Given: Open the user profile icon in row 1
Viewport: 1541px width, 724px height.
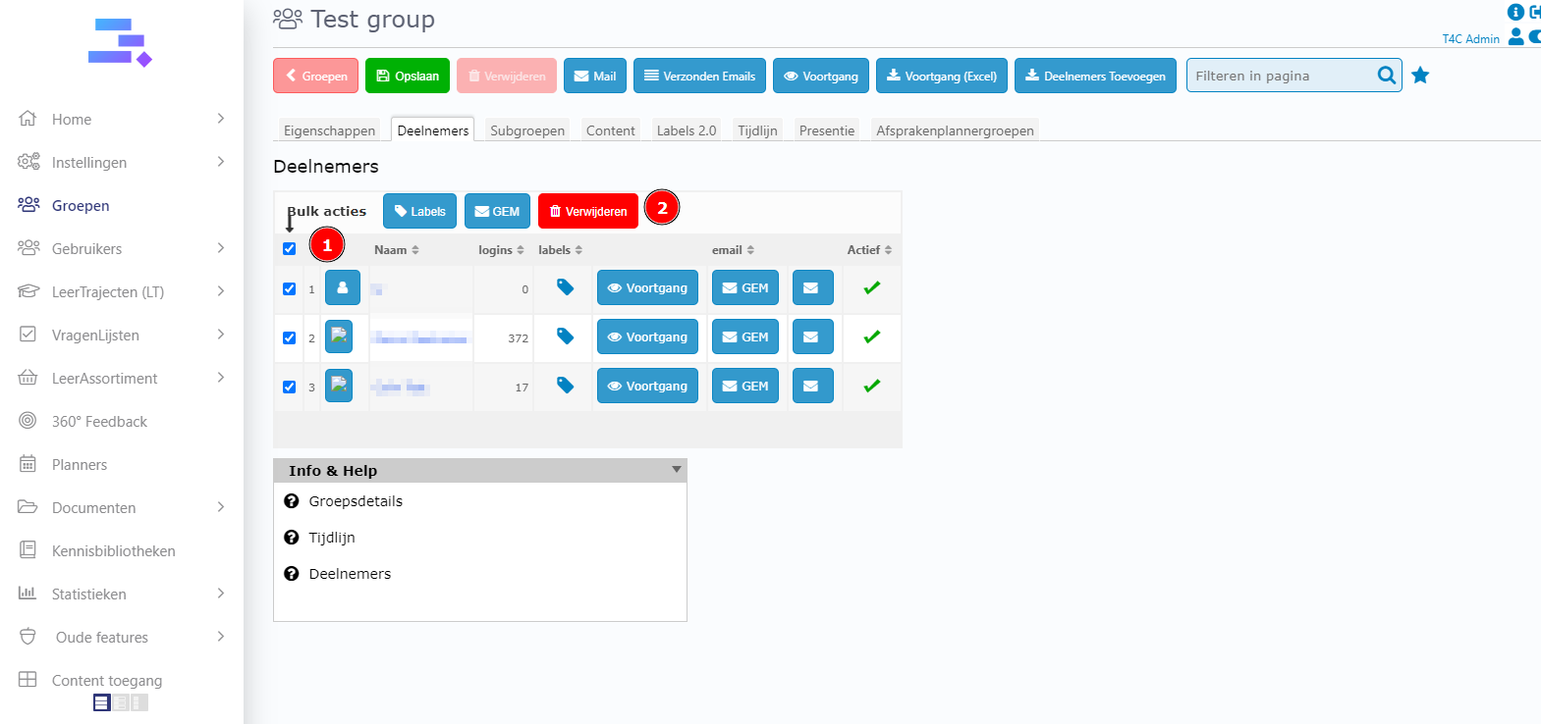Looking at the screenshot, I should [x=342, y=288].
